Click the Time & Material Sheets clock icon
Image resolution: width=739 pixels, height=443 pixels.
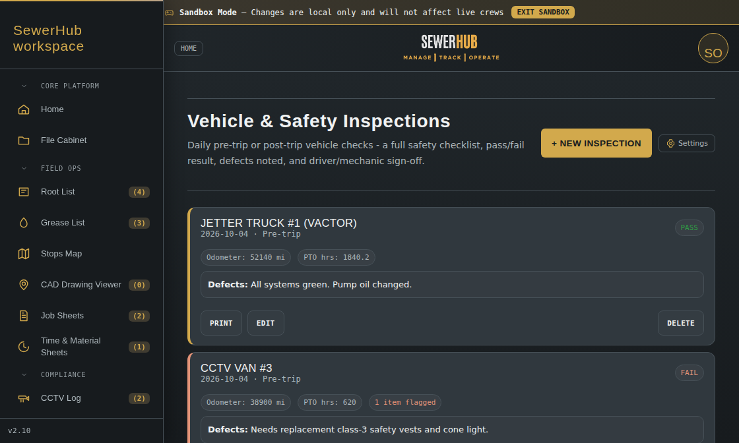(24, 347)
